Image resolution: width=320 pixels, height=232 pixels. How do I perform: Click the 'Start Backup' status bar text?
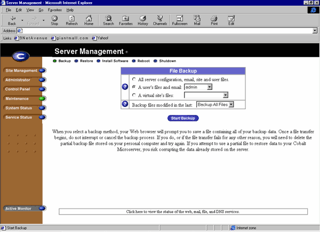(17, 228)
